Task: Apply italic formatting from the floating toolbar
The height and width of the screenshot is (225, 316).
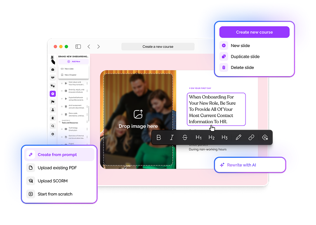Action: tap(172, 138)
